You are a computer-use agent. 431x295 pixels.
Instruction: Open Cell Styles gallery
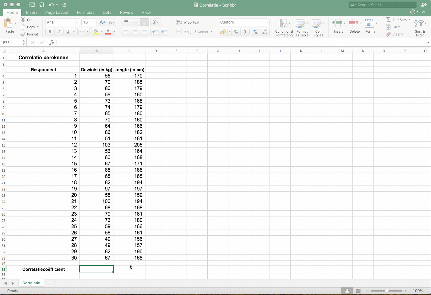pos(318,28)
